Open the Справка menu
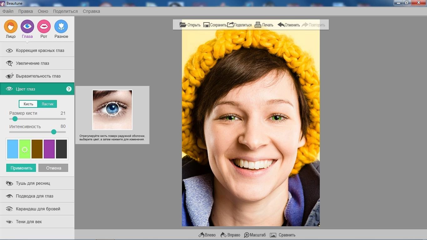 pos(91,11)
